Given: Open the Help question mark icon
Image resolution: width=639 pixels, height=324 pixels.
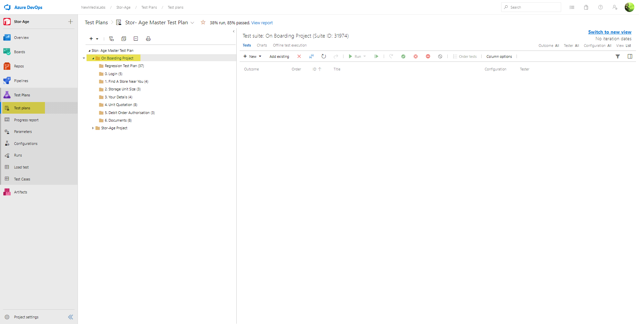Looking at the screenshot, I should (600, 7).
